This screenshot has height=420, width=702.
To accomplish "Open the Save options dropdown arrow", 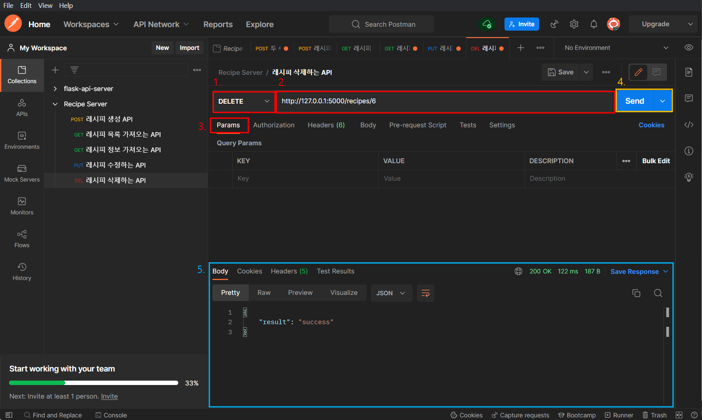I will (x=586, y=72).
